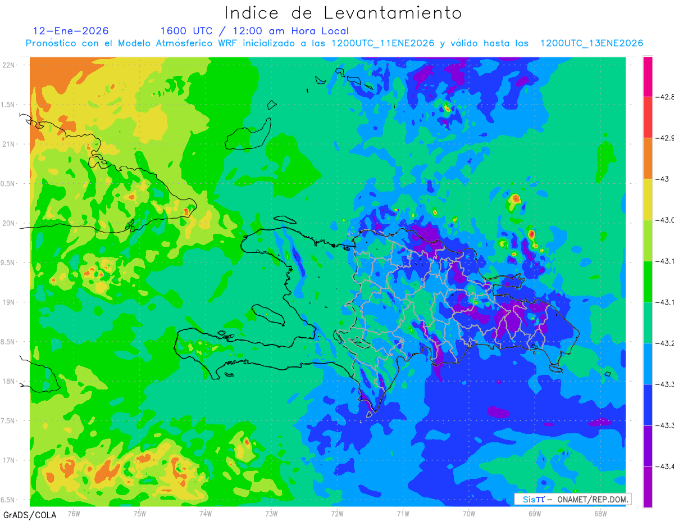
Task: Click the magenta swatch on the color bar
Action: (648, 76)
